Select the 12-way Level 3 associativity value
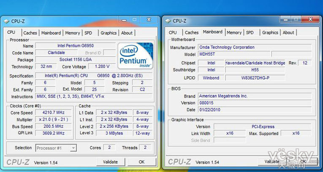Viewport: 323px width, 172px height. pos(143,133)
